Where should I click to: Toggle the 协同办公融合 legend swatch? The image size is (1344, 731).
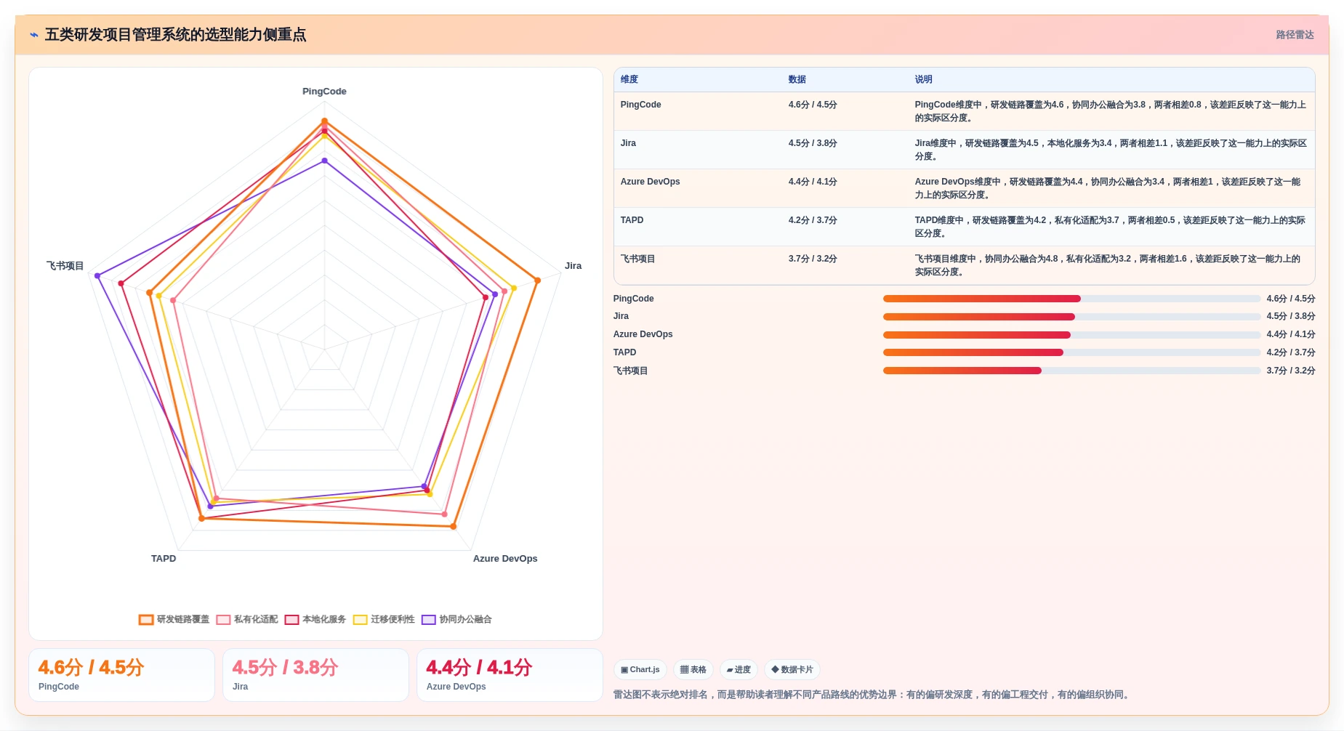click(428, 620)
